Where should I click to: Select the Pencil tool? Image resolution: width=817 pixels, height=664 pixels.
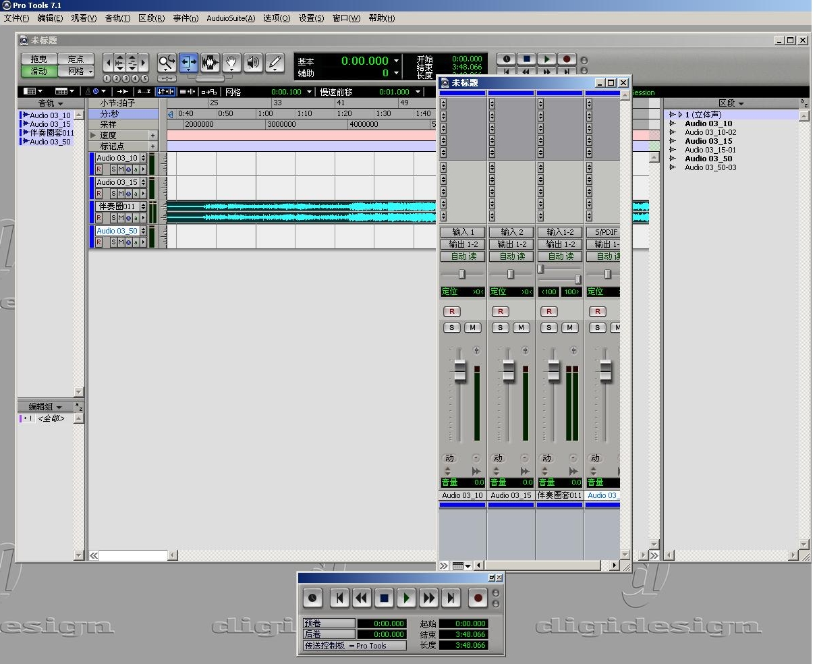coord(275,63)
